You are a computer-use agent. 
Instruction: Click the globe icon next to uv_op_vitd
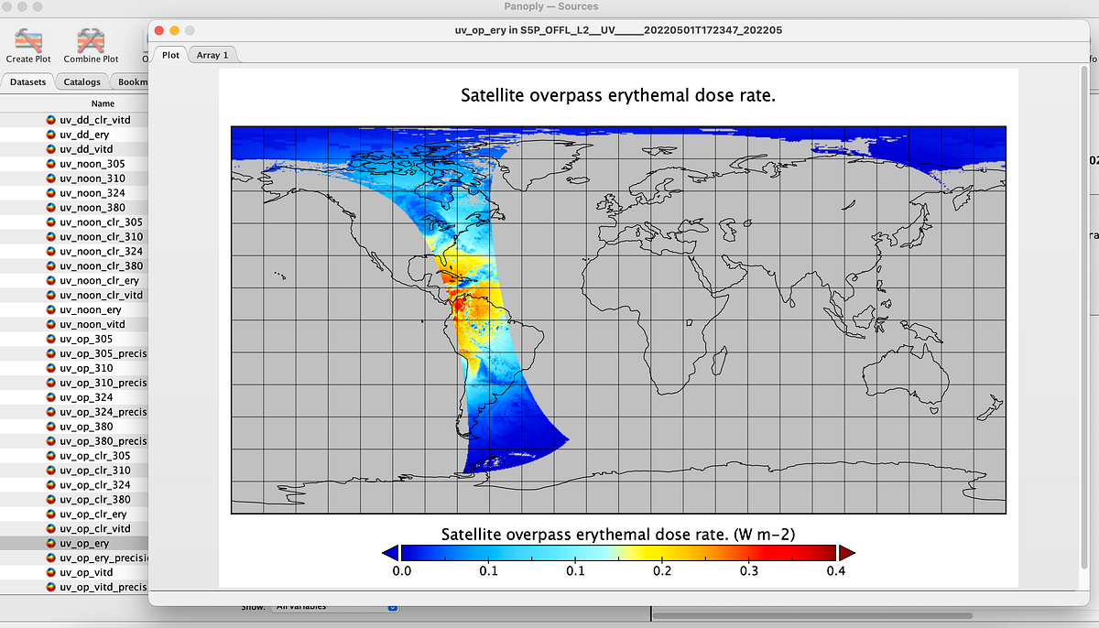49,572
